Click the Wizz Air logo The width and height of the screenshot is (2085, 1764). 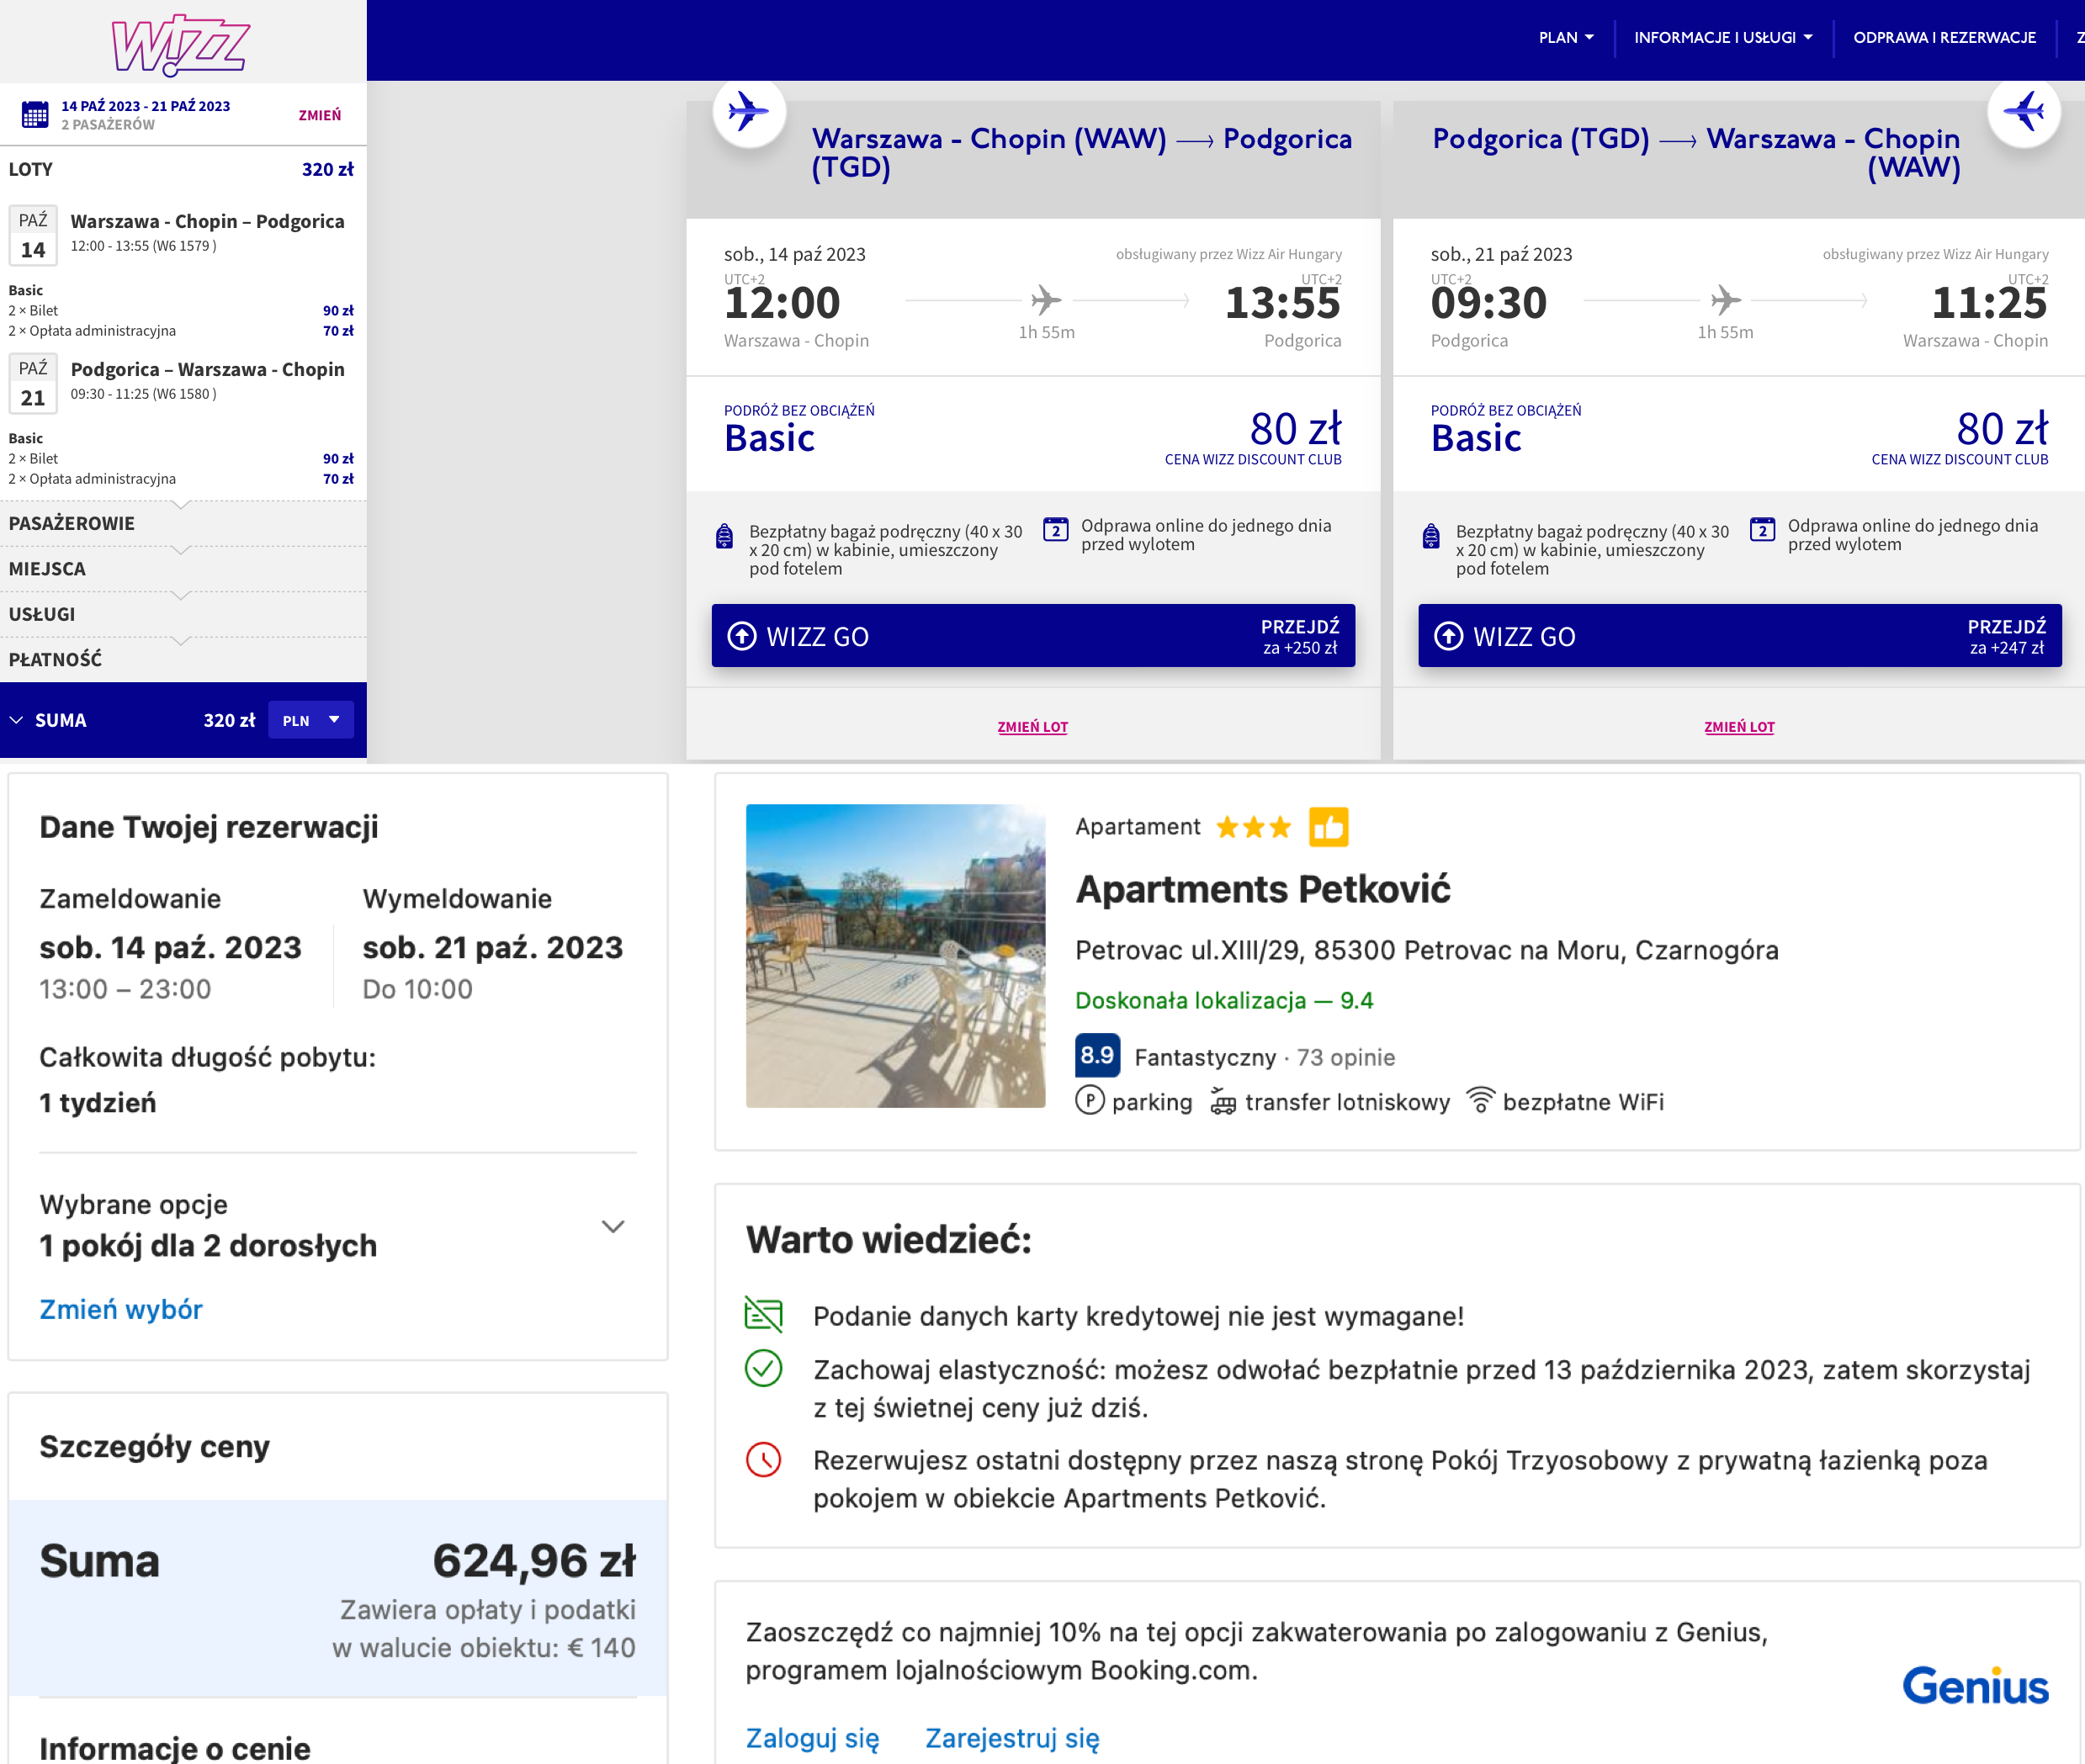coord(181,44)
